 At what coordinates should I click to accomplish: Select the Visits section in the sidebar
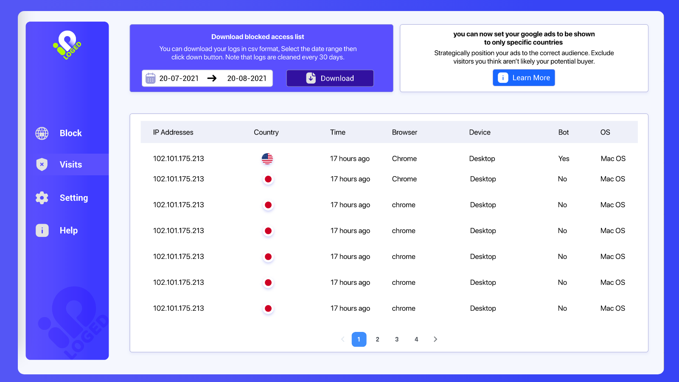[70, 164]
